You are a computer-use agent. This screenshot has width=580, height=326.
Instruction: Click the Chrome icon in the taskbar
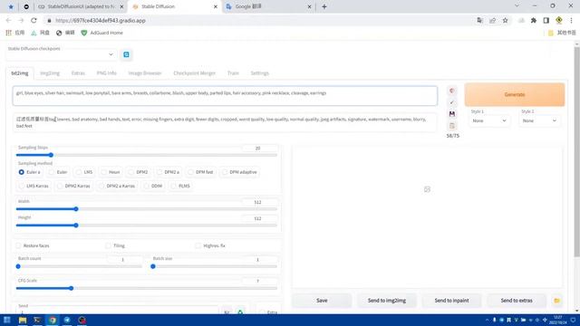coord(53,320)
